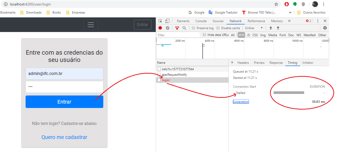The height and width of the screenshot is (153, 337).
Task: Filter requests by WS type
Action: [x=299, y=35]
